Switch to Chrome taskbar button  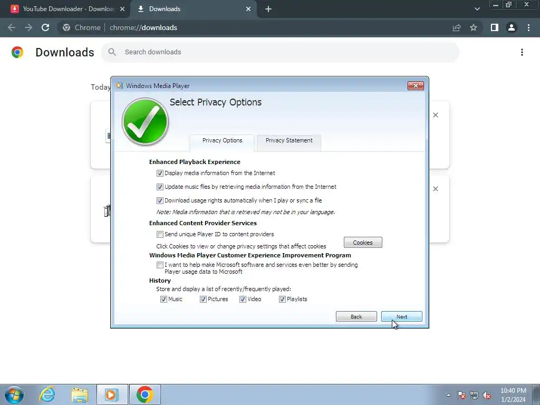tap(145, 394)
